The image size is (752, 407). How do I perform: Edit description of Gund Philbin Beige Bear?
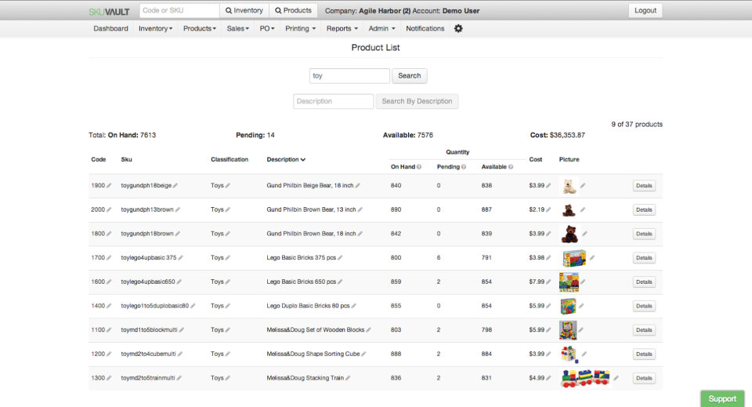[358, 186]
